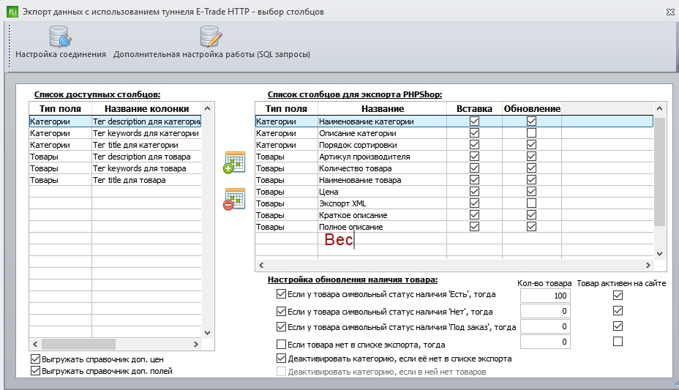Click the PLi application icon in title bar
The height and width of the screenshot is (390, 679).
[12, 12]
